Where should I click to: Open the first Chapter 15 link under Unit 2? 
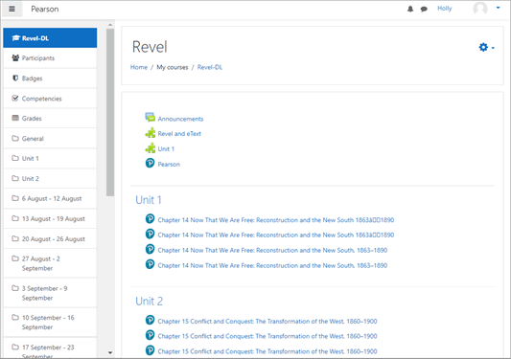(x=267, y=322)
